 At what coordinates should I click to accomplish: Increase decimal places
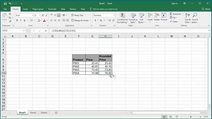pos(110,20)
